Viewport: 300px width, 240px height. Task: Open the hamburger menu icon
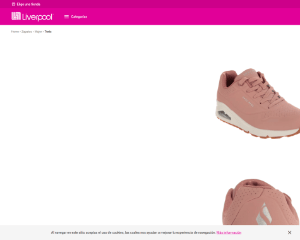[66, 16]
